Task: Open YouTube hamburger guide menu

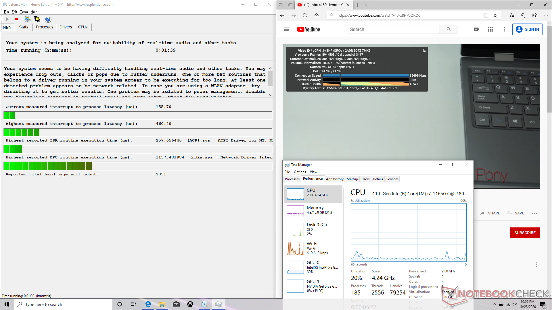Action: [x=286, y=29]
